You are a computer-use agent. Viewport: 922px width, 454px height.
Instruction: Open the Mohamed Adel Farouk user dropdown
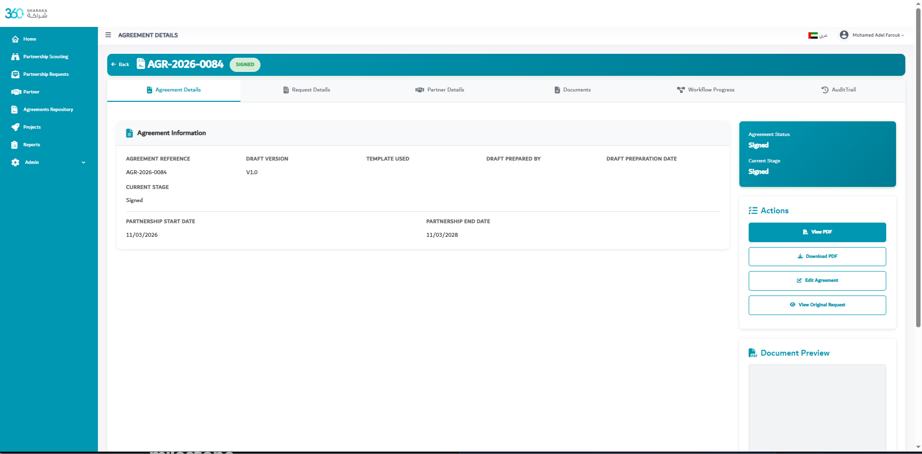(878, 35)
